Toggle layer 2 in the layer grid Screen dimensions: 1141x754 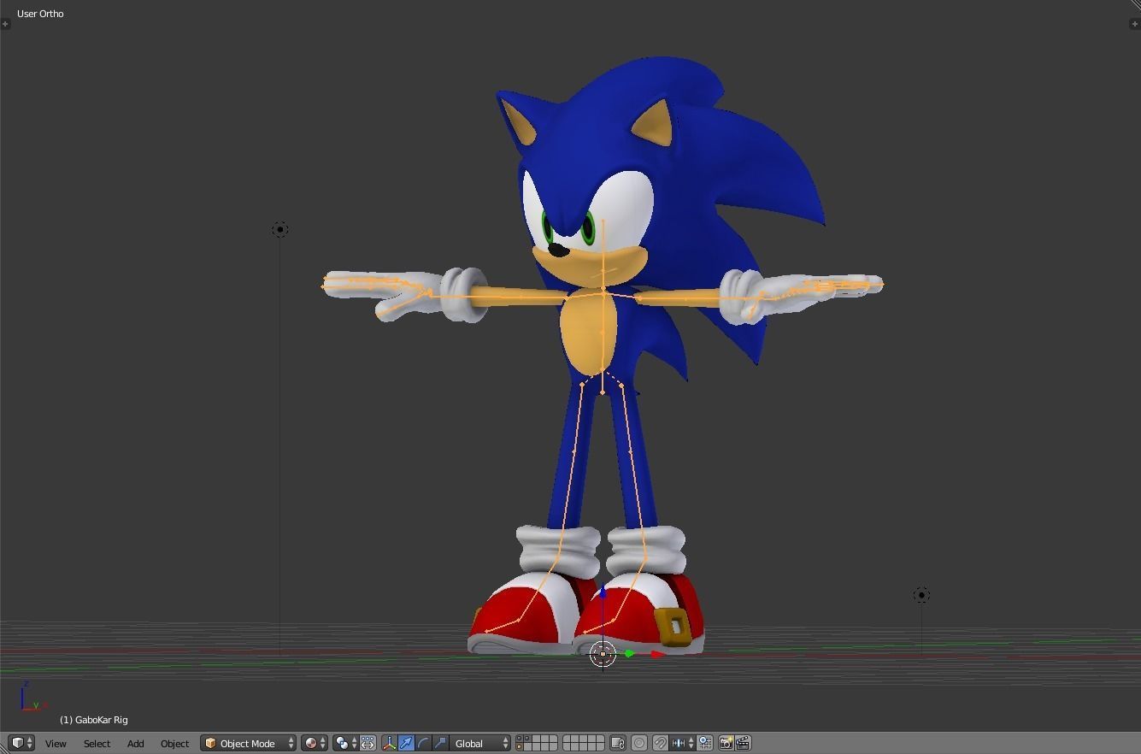click(527, 738)
